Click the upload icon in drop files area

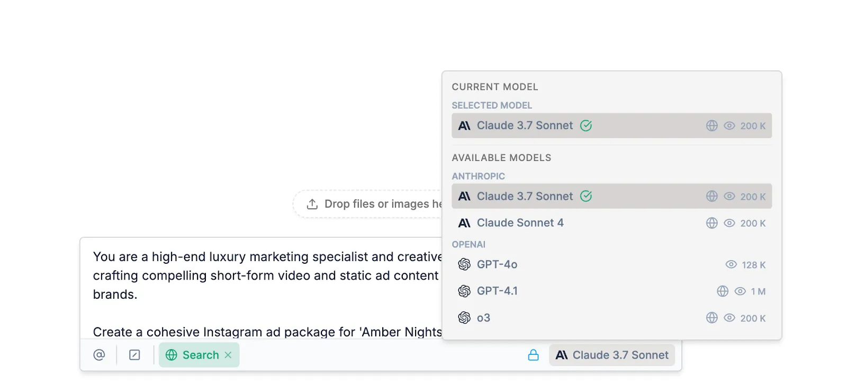pos(312,204)
